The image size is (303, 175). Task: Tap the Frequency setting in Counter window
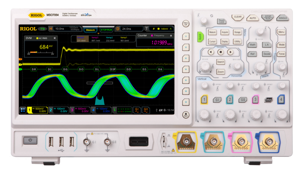[x=158, y=35]
